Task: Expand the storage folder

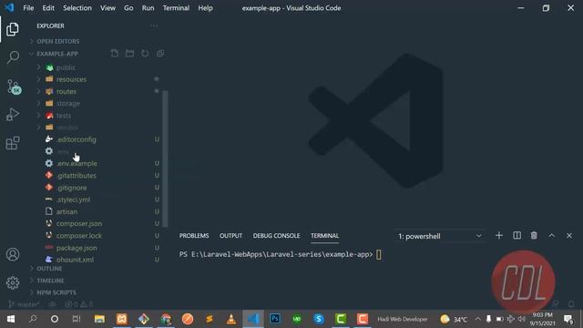Action: pos(68,103)
